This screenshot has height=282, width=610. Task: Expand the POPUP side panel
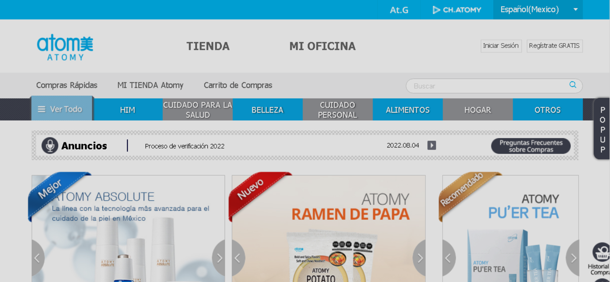602,129
